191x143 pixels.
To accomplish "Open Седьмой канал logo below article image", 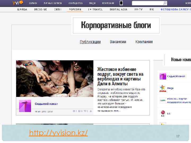I will (x=25, y=106).
